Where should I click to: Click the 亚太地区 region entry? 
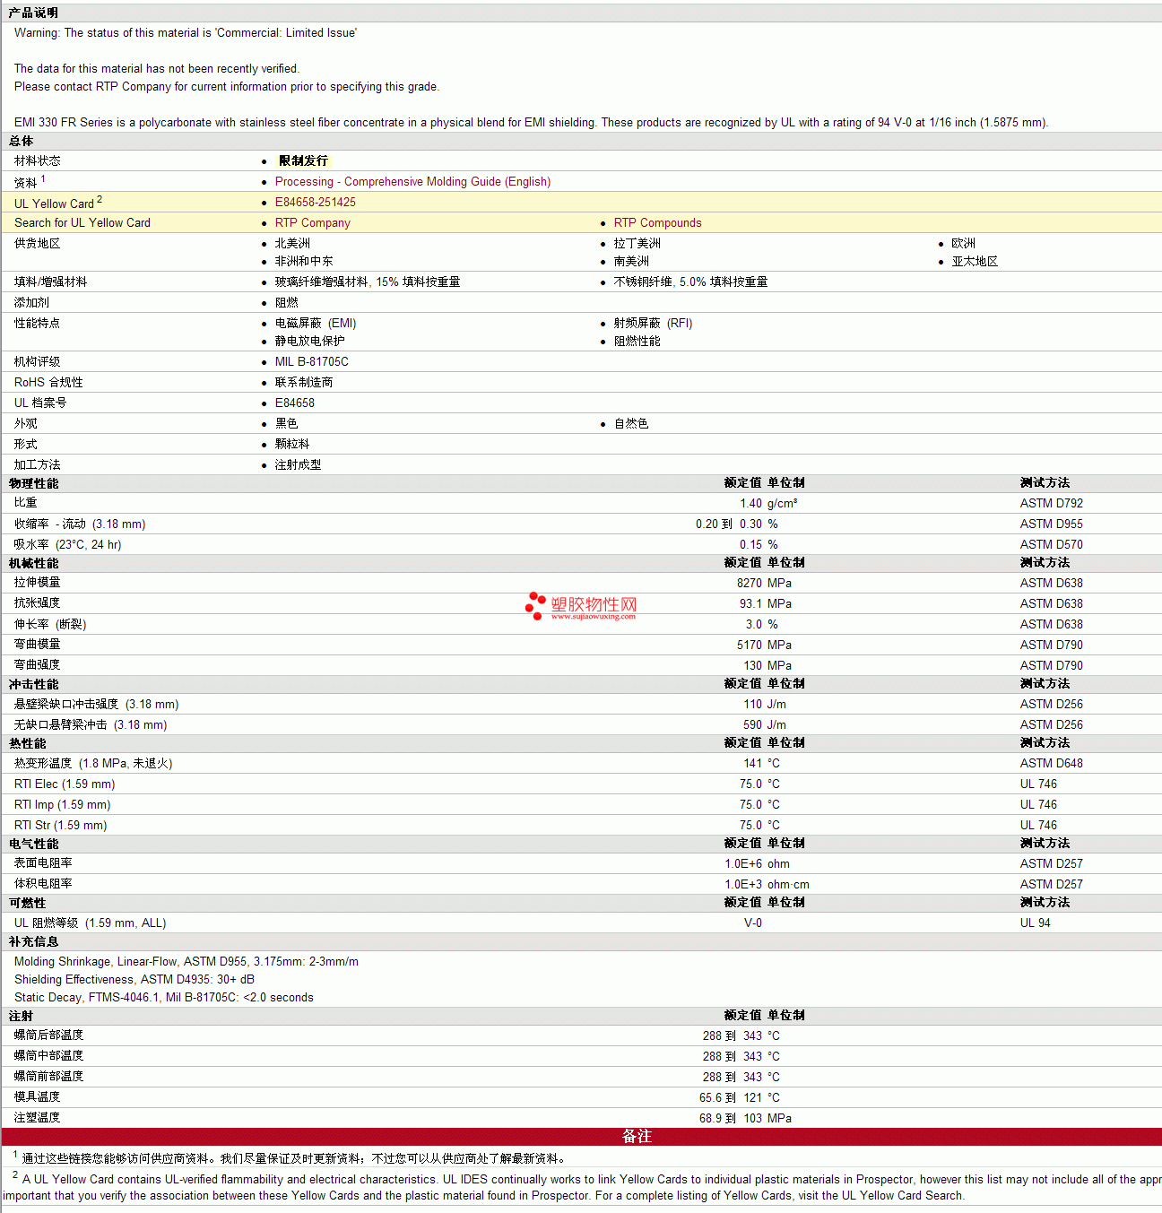[975, 261]
